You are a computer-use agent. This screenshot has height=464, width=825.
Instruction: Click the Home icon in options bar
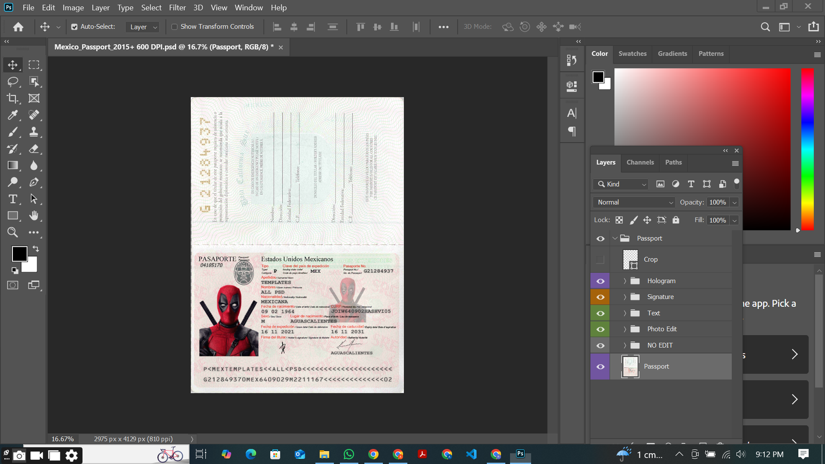click(18, 27)
